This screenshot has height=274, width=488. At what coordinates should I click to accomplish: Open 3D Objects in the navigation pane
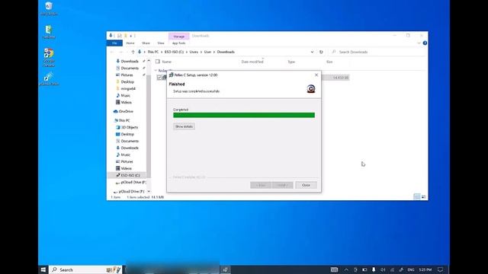coord(127,127)
